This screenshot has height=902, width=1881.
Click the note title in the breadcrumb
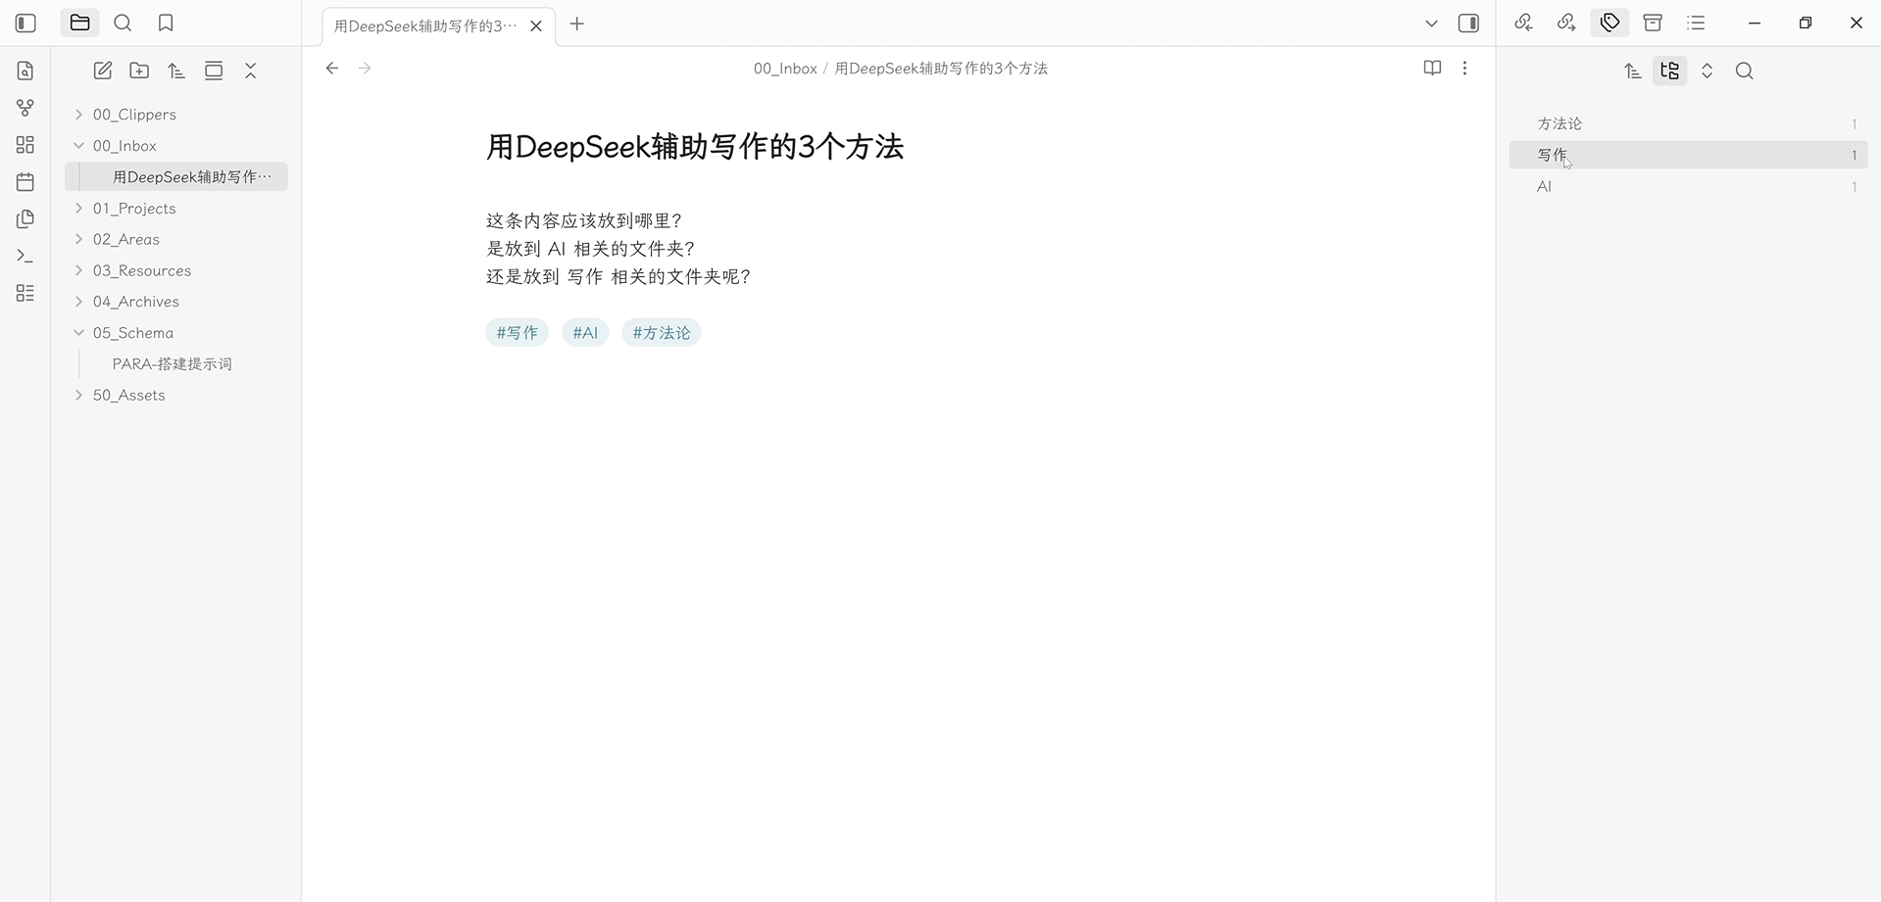[x=941, y=69]
